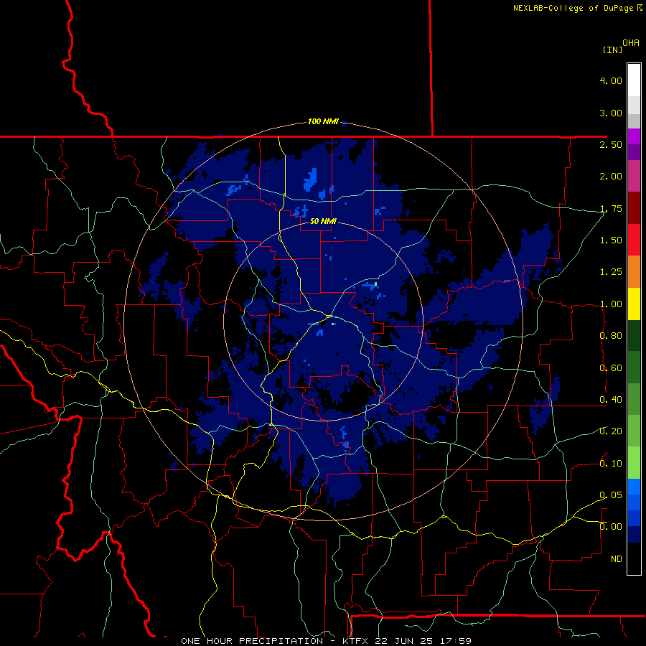Click the 0.40 legend value

pyautogui.click(x=611, y=400)
